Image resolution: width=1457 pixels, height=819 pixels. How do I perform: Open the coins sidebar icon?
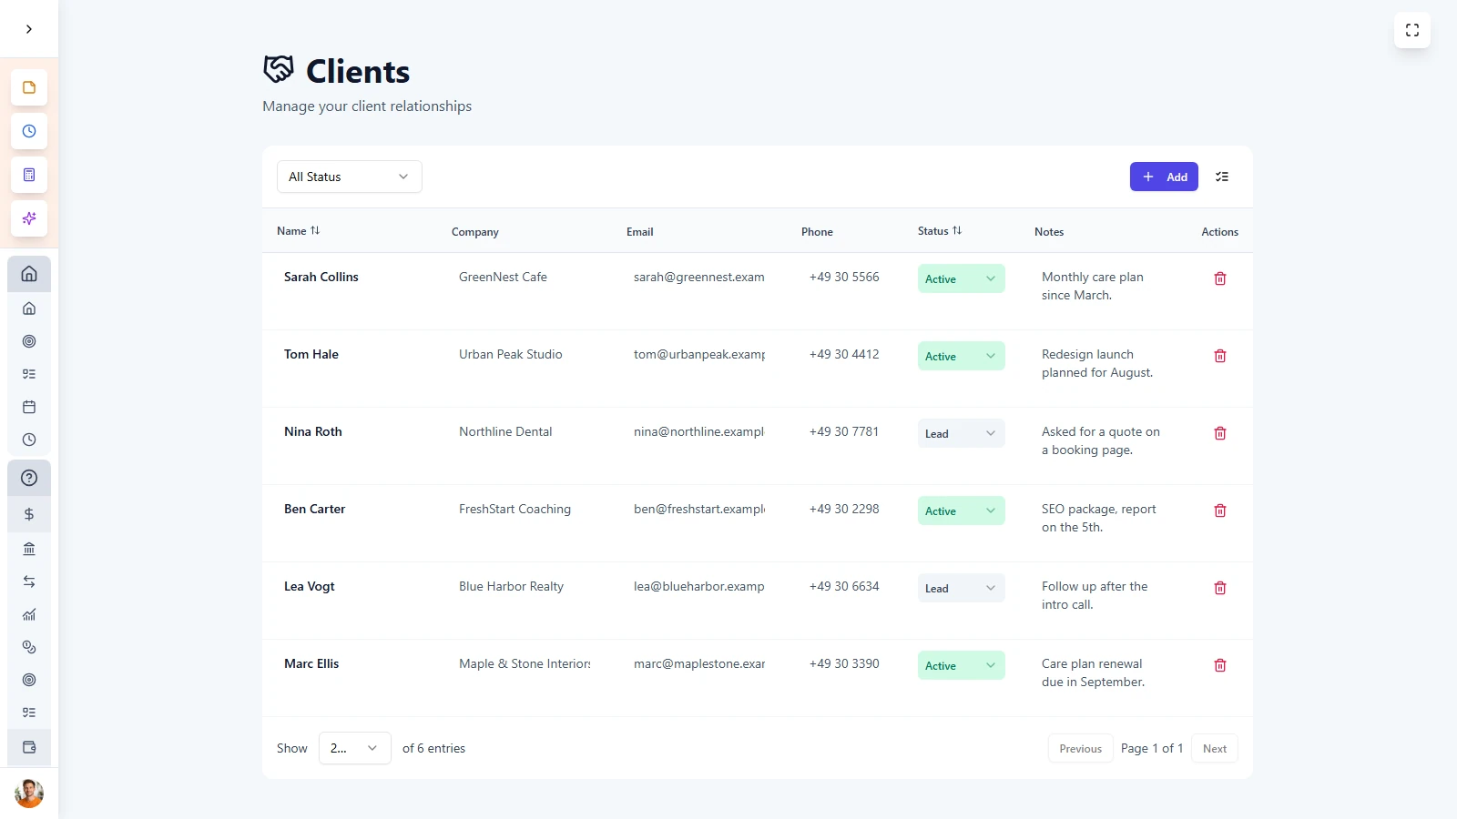coord(29,647)
